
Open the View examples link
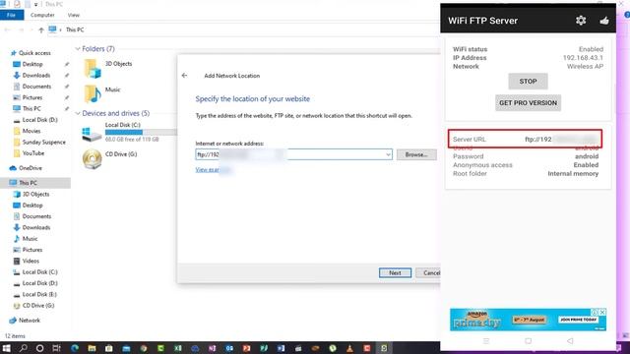pos(213,170)
